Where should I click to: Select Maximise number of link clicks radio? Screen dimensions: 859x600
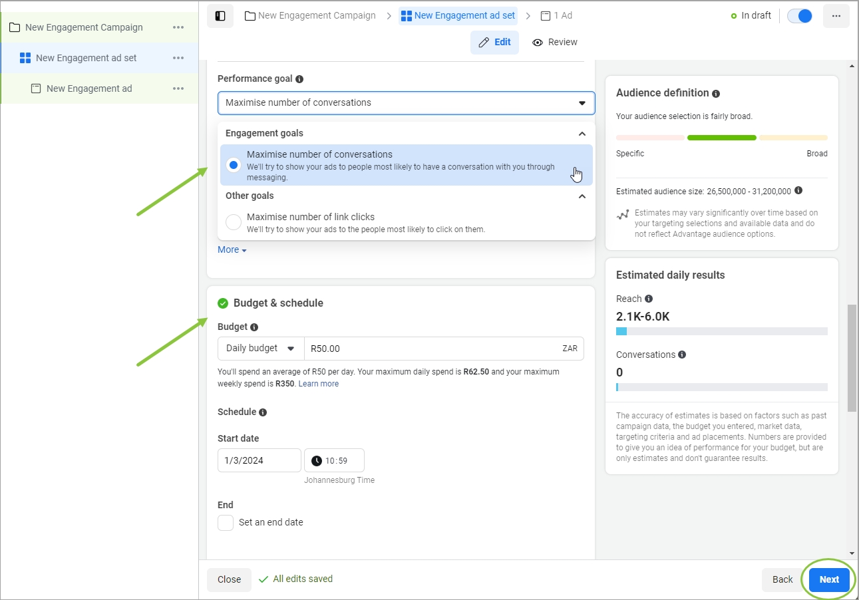[x=234, y=222]
